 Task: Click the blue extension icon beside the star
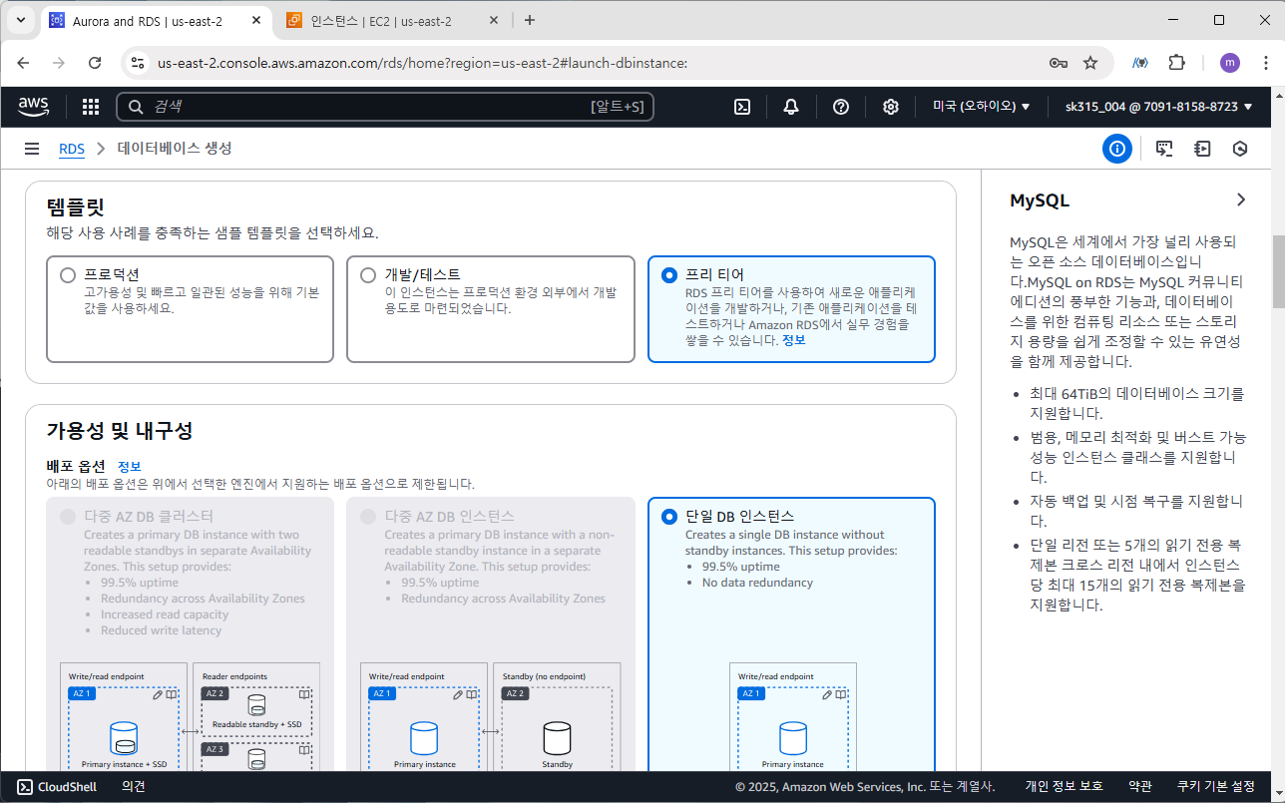[x=1139, y=63]
